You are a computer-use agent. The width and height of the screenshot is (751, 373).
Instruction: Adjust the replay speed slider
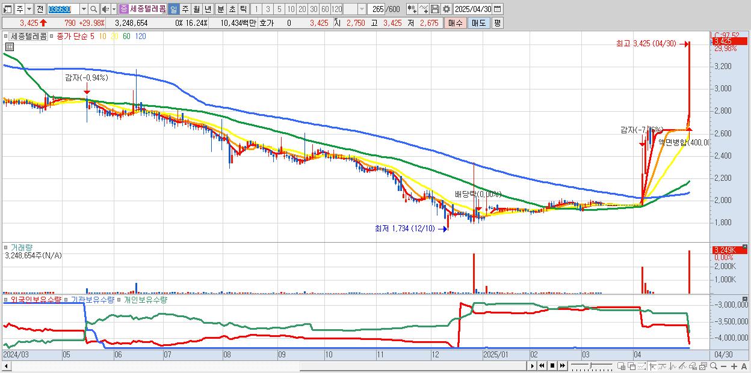(592, 366)
